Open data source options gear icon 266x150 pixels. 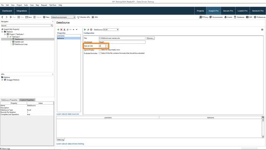[x=91, y=30]
